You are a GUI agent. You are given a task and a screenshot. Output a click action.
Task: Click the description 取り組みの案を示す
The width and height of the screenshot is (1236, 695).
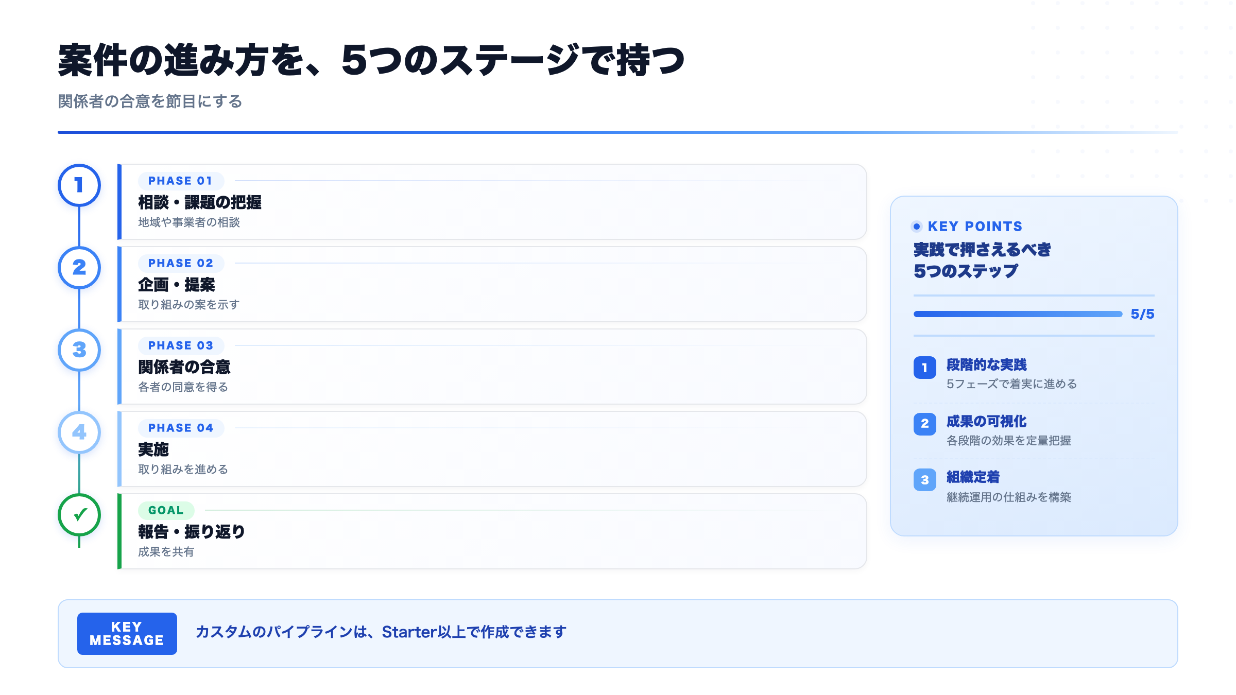click(x=189, y=305)
